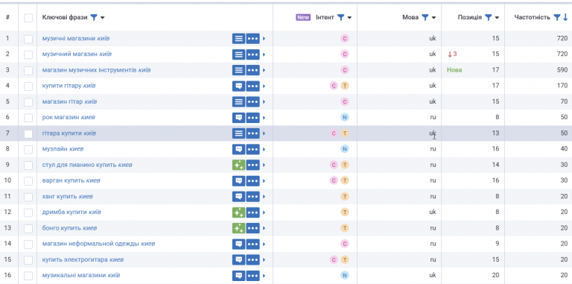The width and height of the screenshot is (572, 284).
Task: Click frequency value 170 for 'купити гітару київ'
Action: (x=562, y=86)
